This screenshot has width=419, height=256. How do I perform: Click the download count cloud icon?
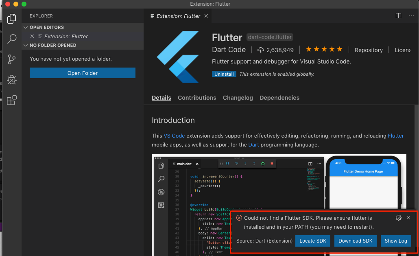point(260,50)
